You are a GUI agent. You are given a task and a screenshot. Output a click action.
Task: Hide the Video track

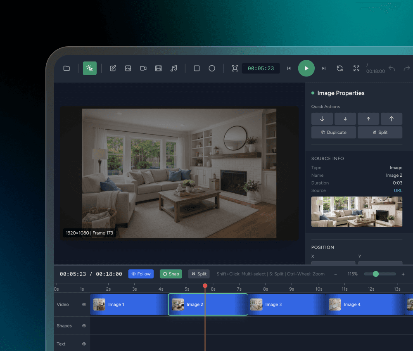click(x=84, y=304)
